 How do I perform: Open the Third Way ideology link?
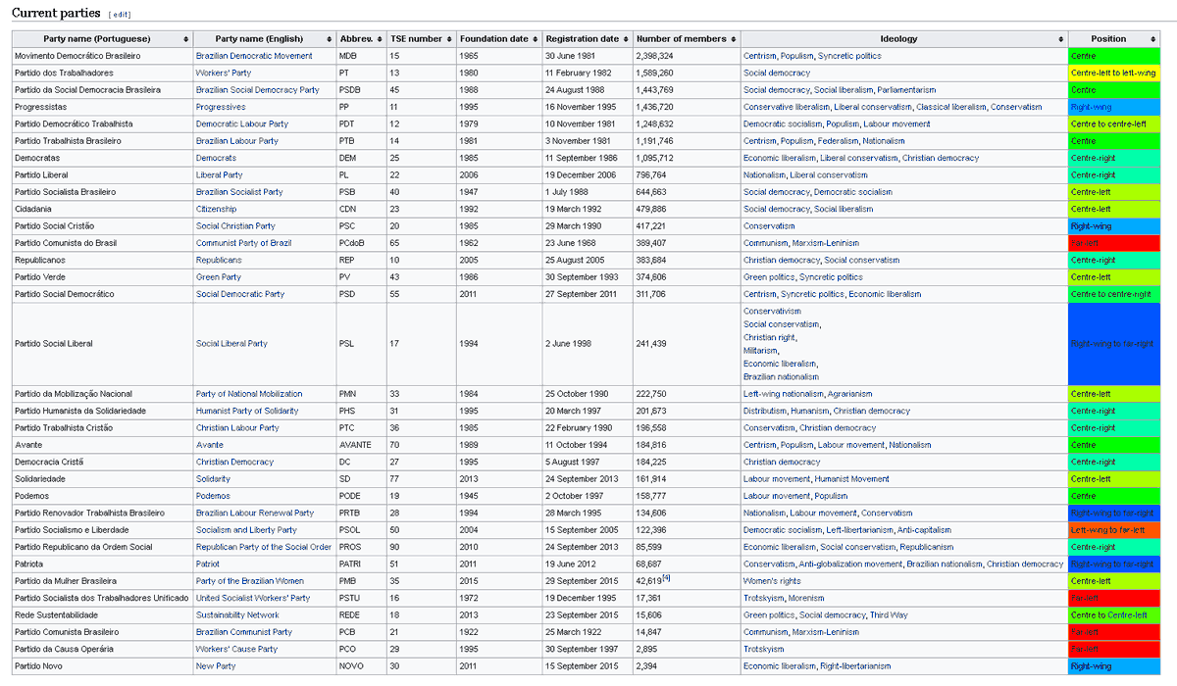889,615
